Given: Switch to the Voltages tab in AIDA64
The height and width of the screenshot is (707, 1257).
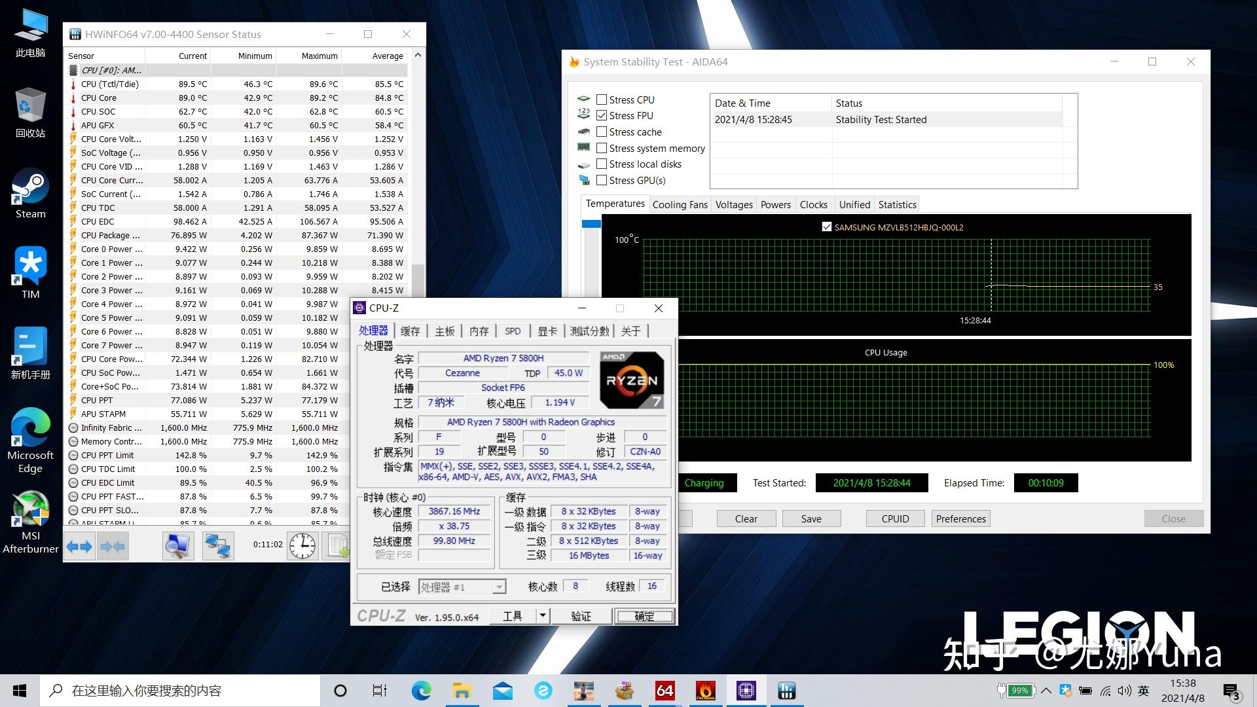Looking at the screenshot, I should click(x=734, y=205).
